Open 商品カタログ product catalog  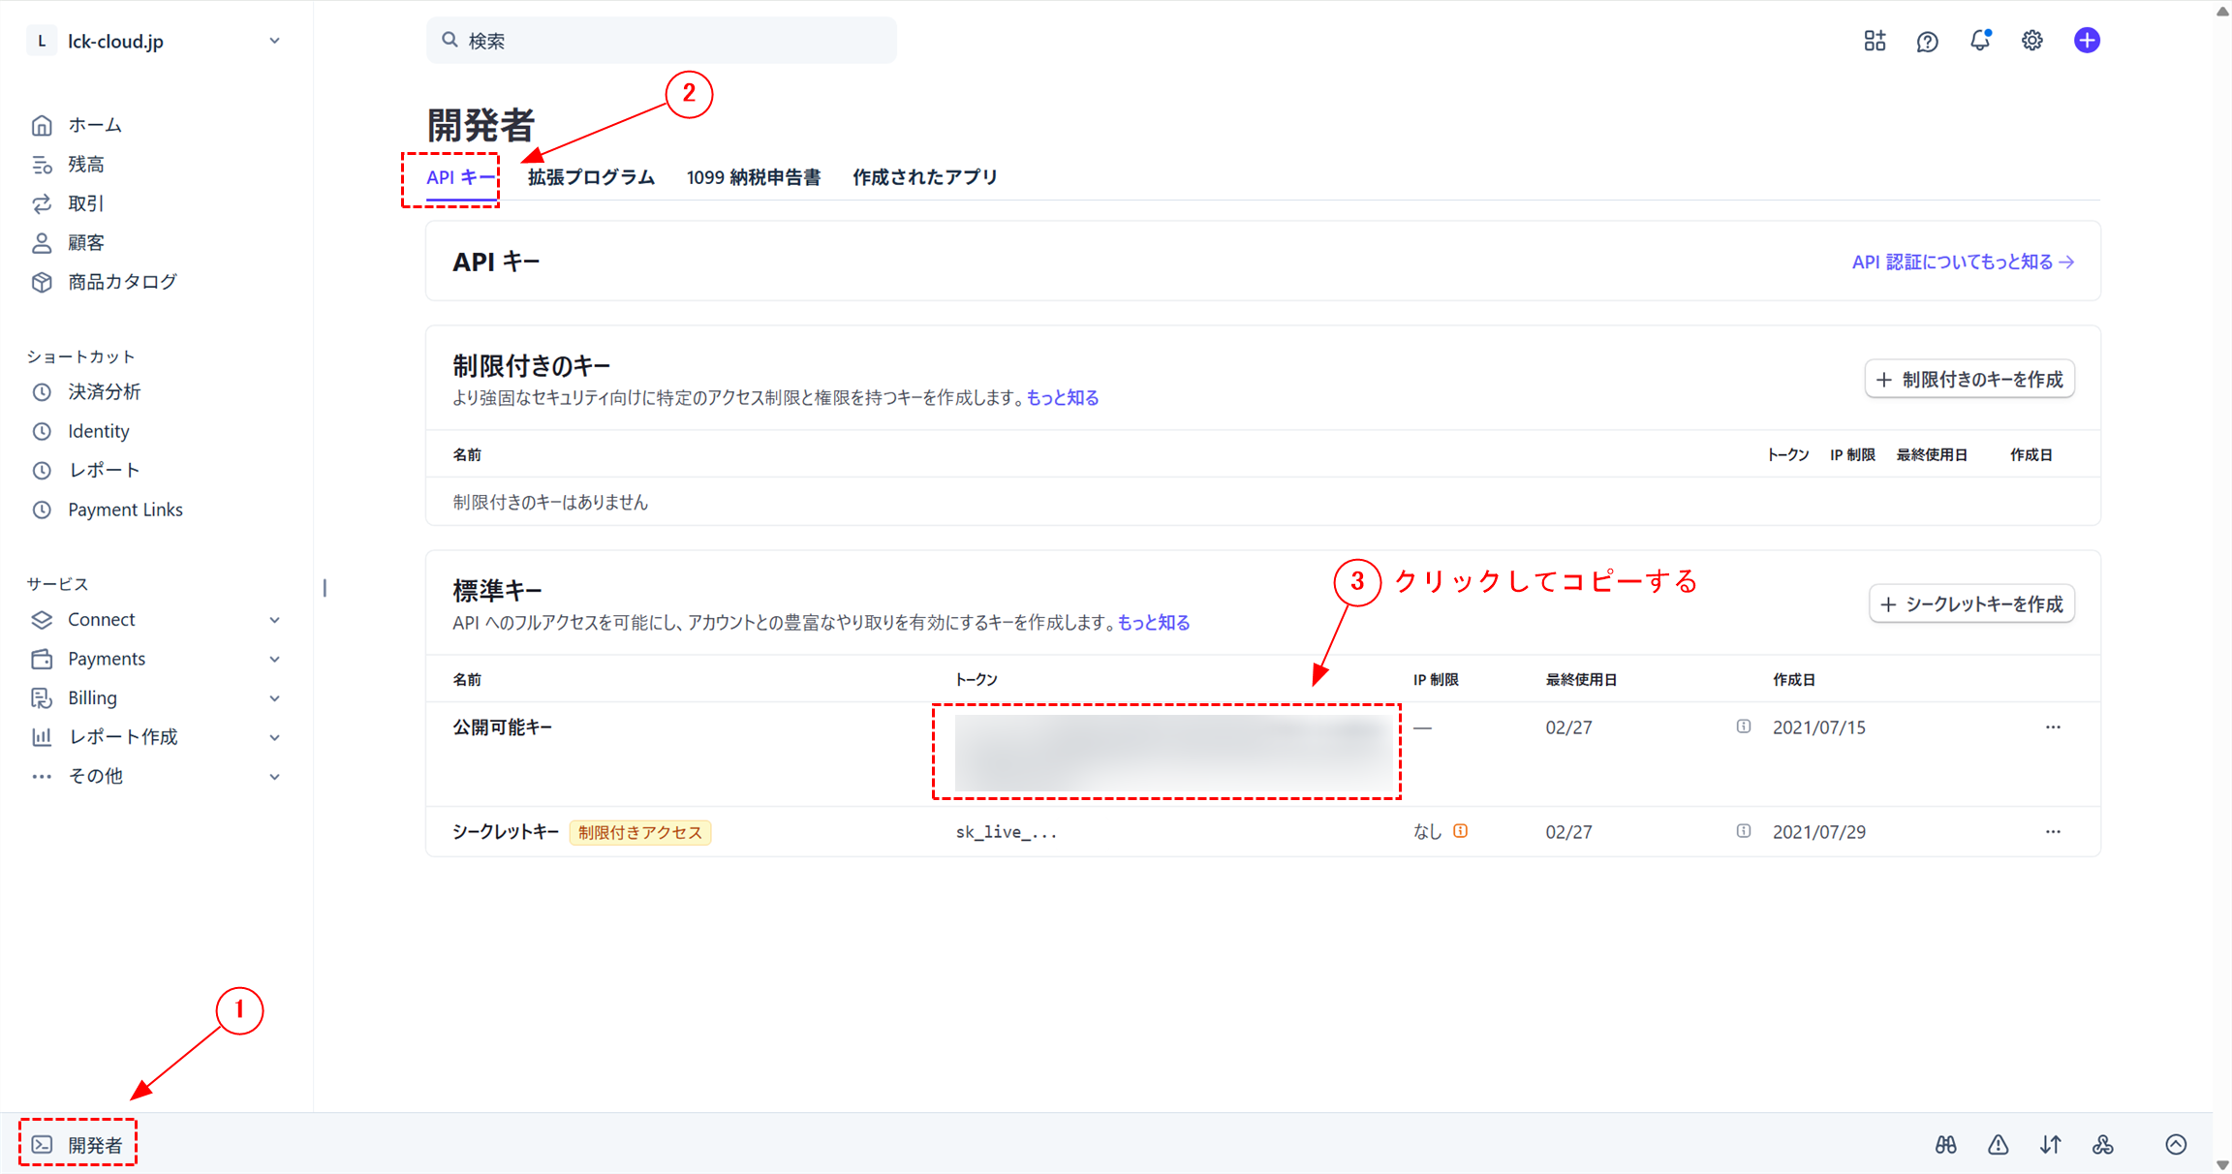pyautogui.click(x=104, y=282)
